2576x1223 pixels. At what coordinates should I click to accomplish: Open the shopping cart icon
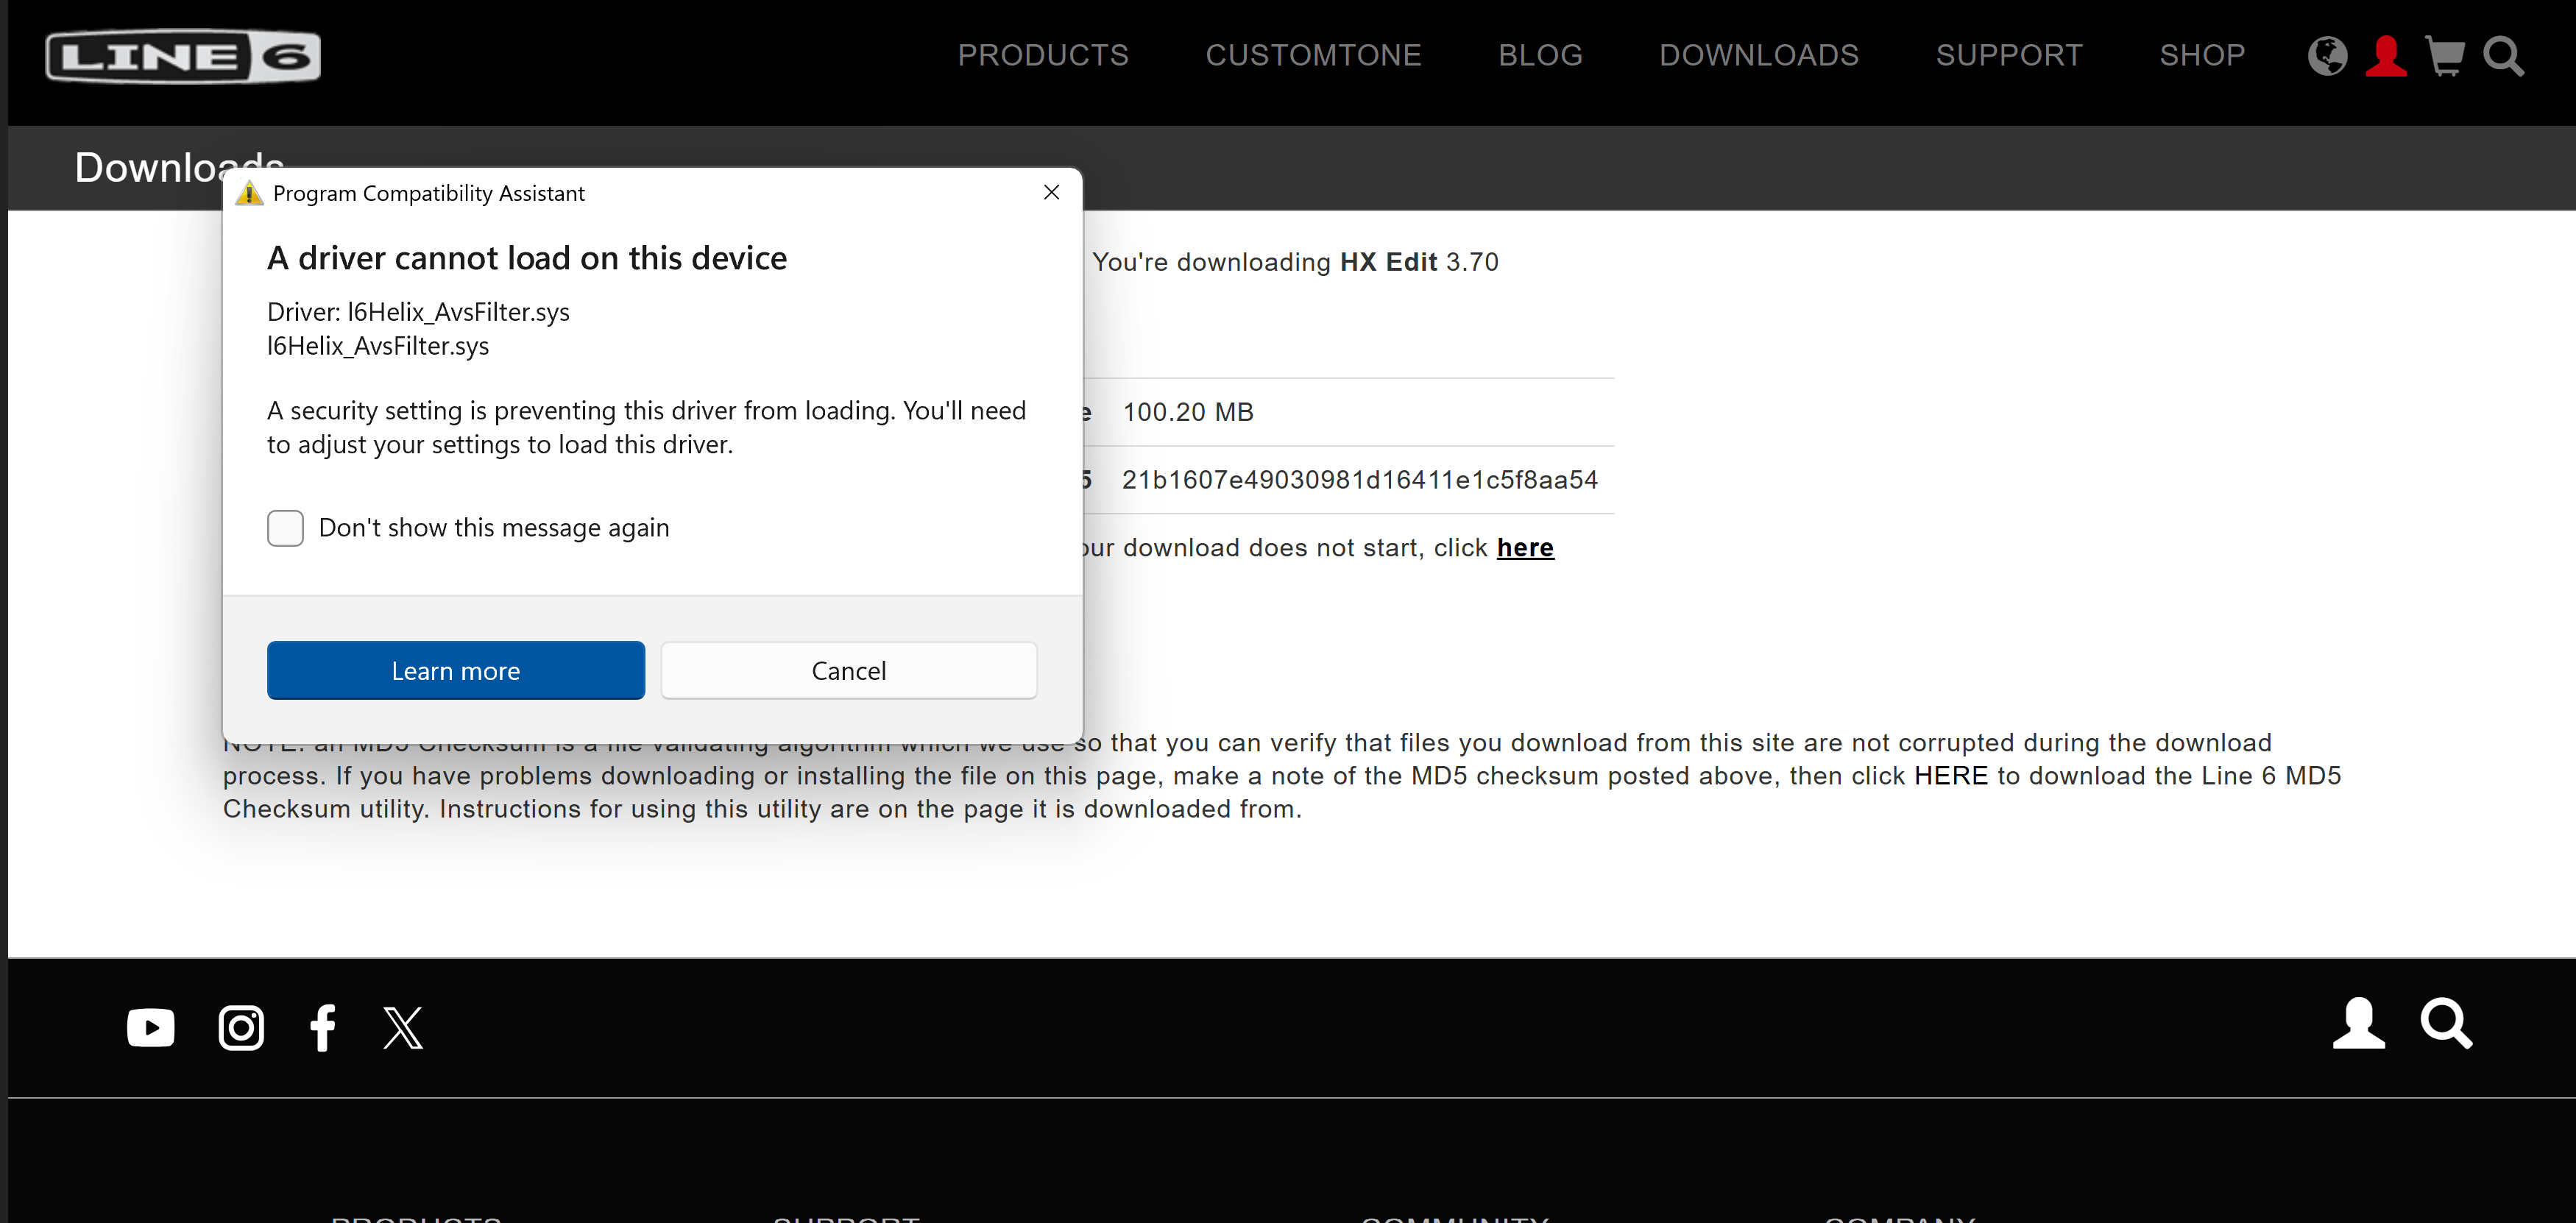click(x=2445, y=56)
